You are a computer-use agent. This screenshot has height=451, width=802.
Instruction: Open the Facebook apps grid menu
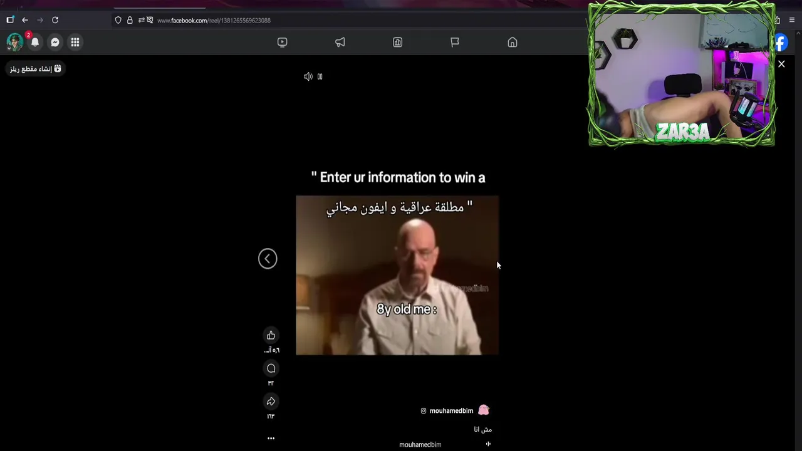click(x=75, y=42)
